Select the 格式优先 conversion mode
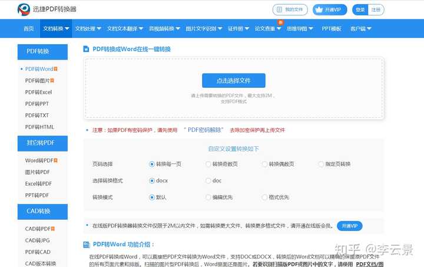424x267 pixels. click(264, 197)
